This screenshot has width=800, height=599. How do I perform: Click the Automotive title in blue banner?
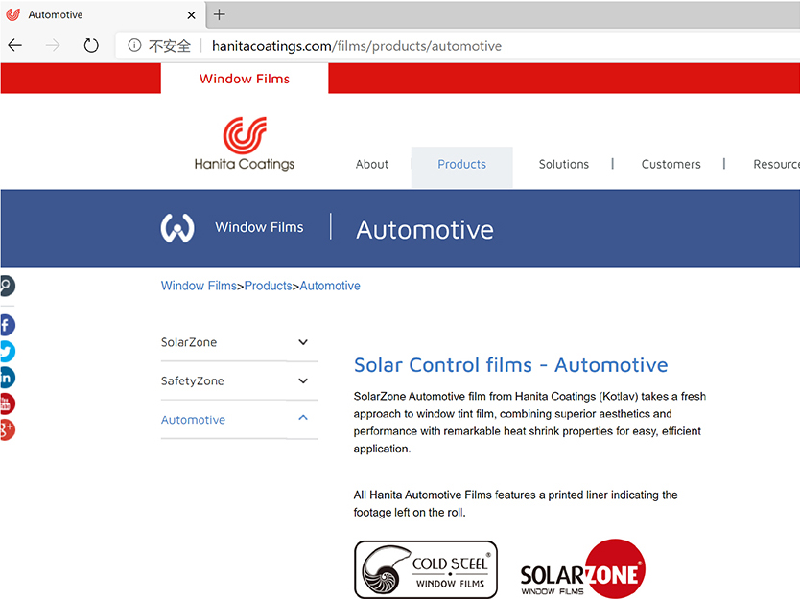click(425, 230)
